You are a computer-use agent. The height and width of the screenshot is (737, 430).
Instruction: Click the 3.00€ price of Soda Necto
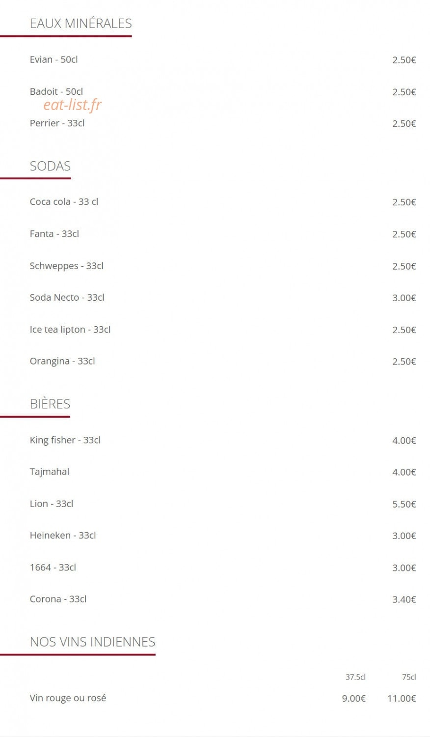point(404,298)
